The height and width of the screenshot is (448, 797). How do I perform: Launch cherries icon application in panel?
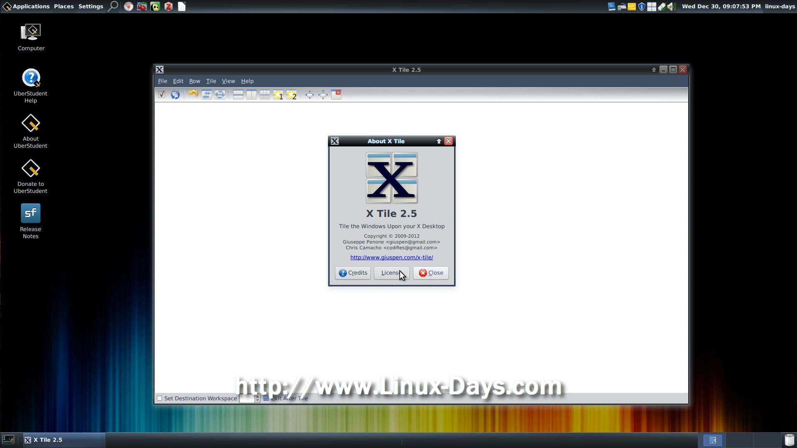coord(142,6)
